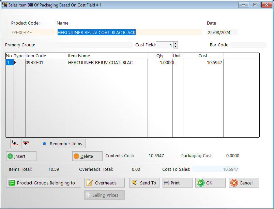Delete the selected item row
This screenshot has width=274, height=209.
click(x=87, y=156)
